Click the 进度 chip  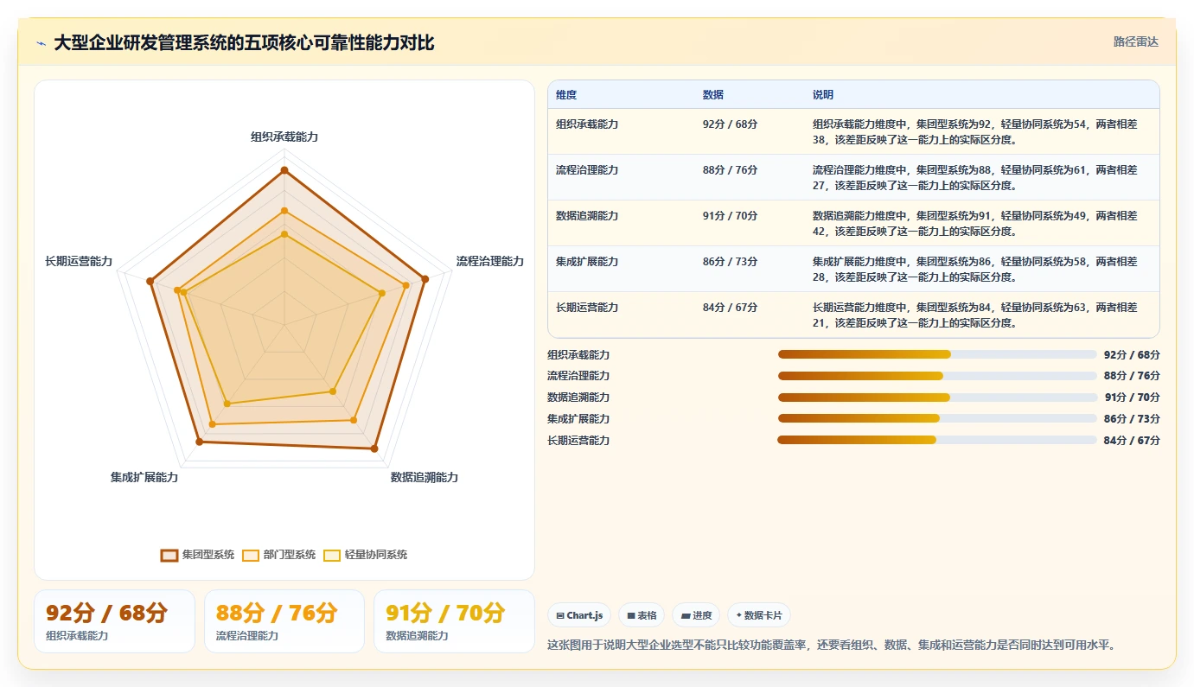coord(696,615)
